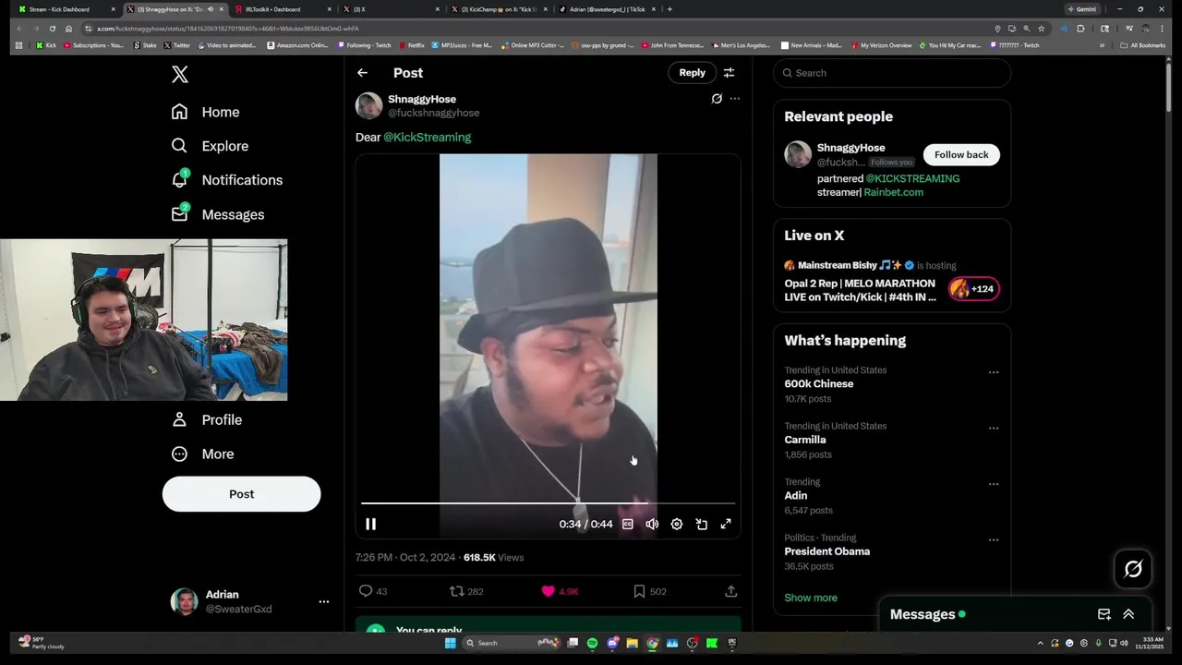Open options for the Carmilla trend
This screenshot has width=1182, height=665.
click(x=994, y=429)
